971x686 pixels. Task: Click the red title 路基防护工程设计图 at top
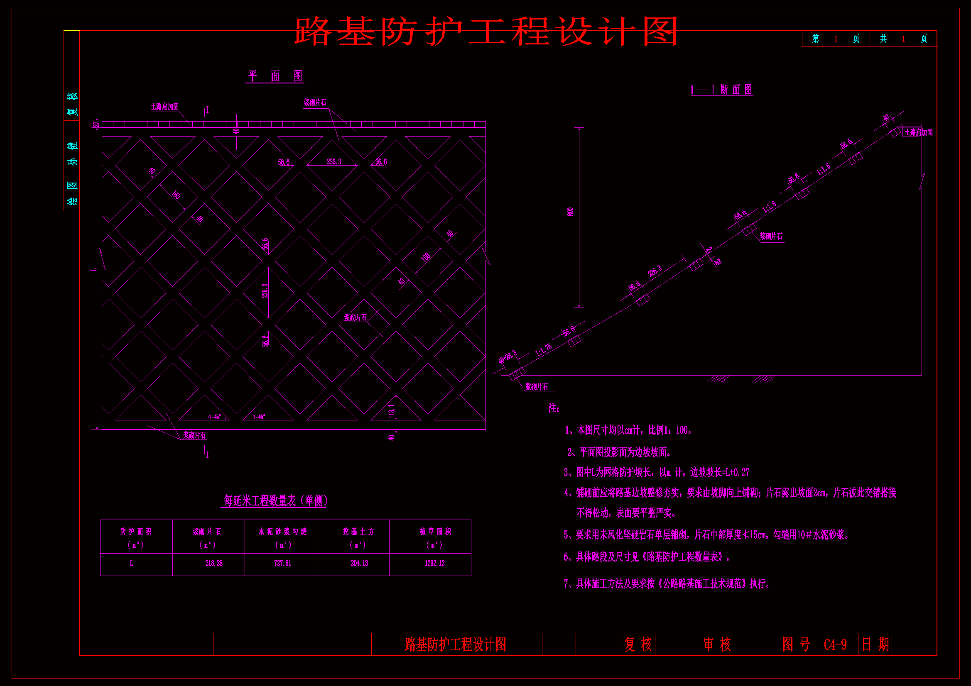pos(486,31)
